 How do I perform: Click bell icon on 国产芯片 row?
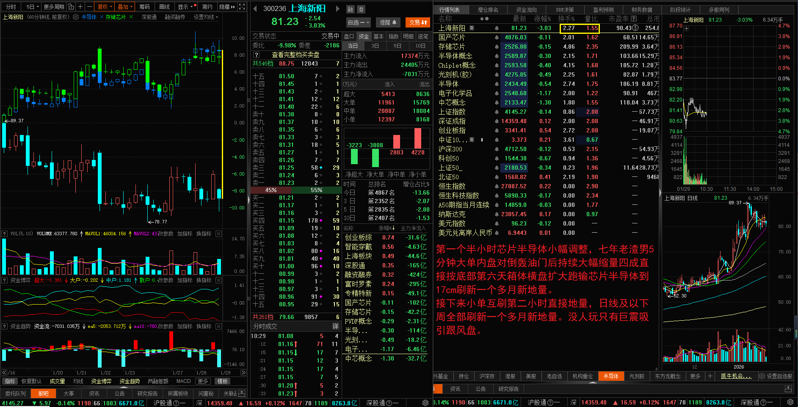point(497,37)
